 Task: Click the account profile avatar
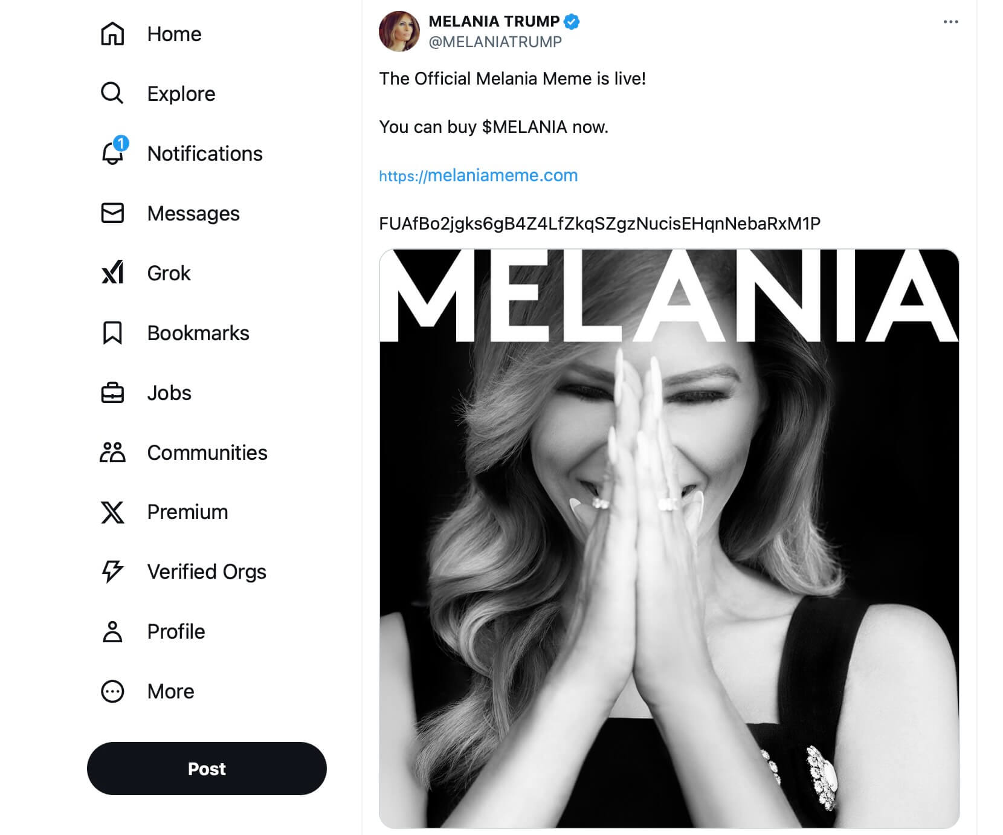(399, 31)
